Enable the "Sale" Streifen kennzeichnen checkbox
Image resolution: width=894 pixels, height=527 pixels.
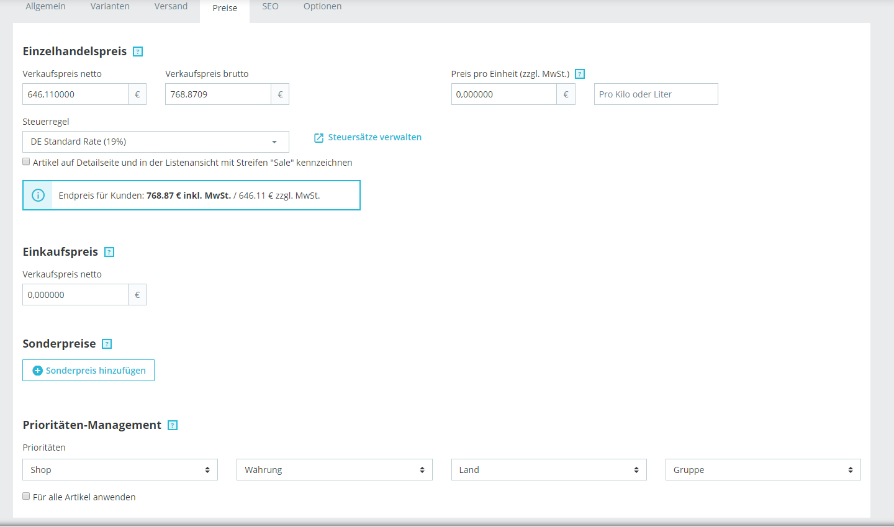26,161
